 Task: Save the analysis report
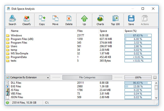[131, 20]
